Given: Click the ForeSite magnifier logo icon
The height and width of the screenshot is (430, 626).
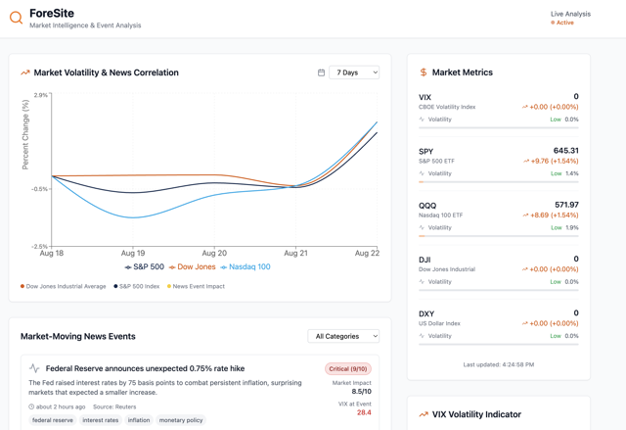Looking at the screenshot, I should point(16,18).
